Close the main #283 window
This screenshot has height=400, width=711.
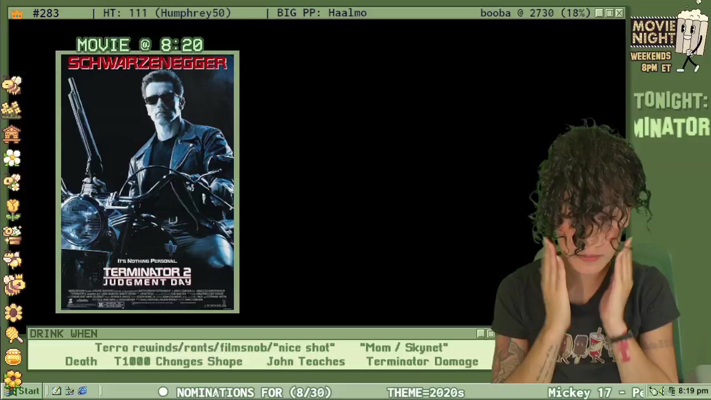(x=620, y=13)
